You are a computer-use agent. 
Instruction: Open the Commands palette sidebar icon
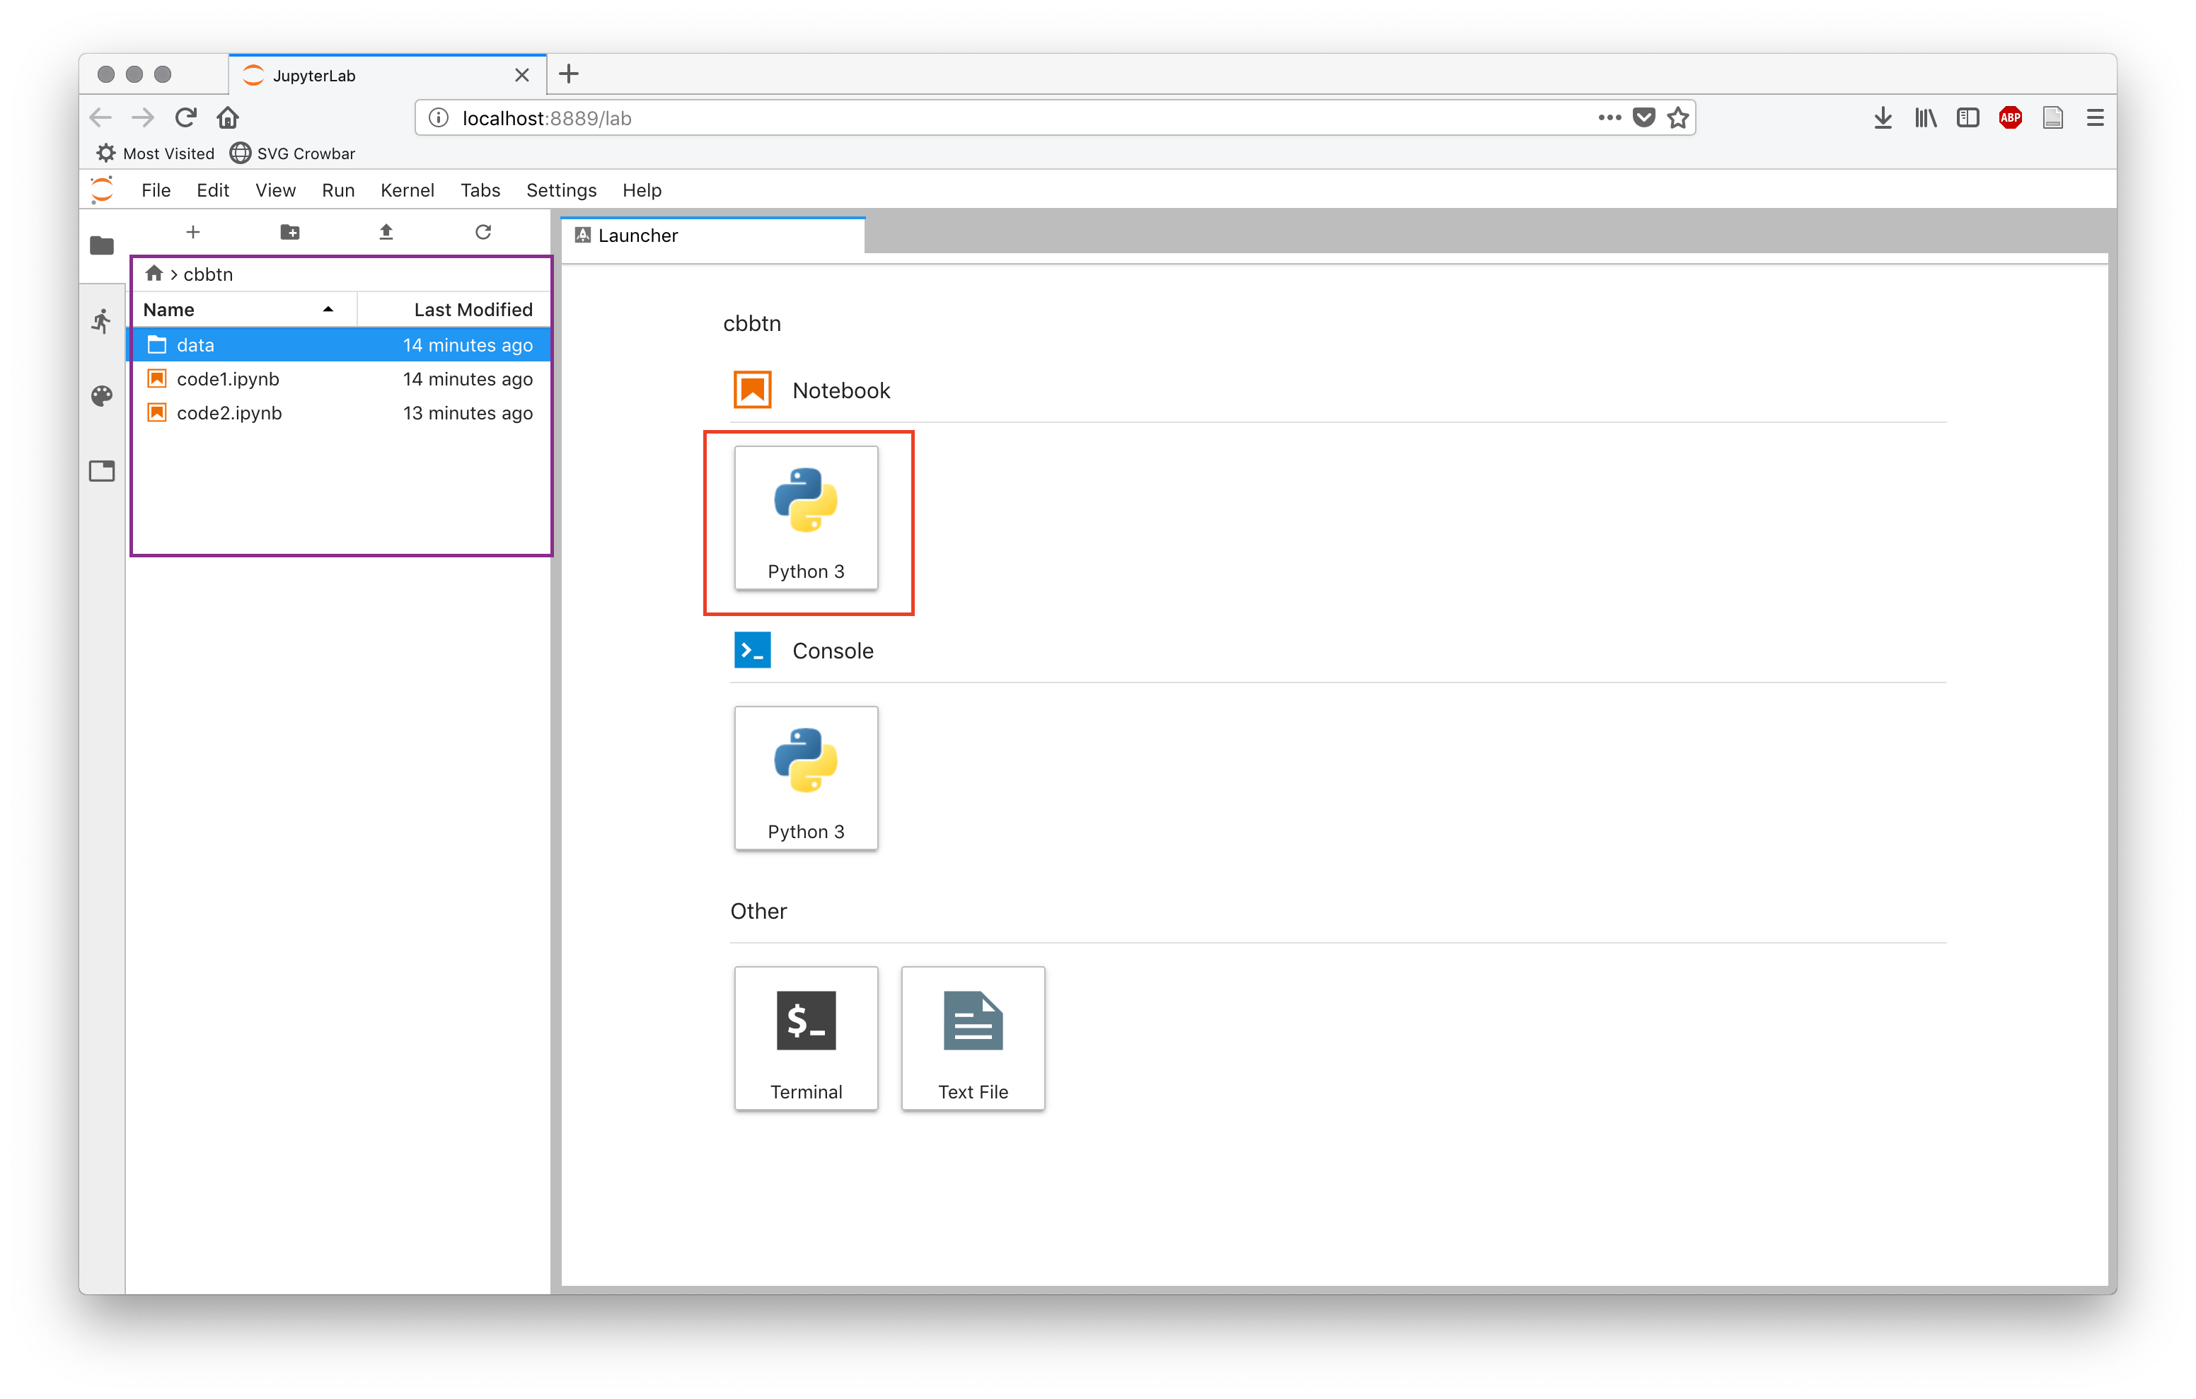101,396
